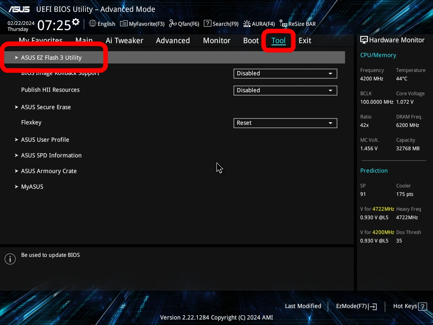Expand ASUS Secure Erase arrow
Image resolution: width=433 pixels, height=325 pixels.
(16, 107)
